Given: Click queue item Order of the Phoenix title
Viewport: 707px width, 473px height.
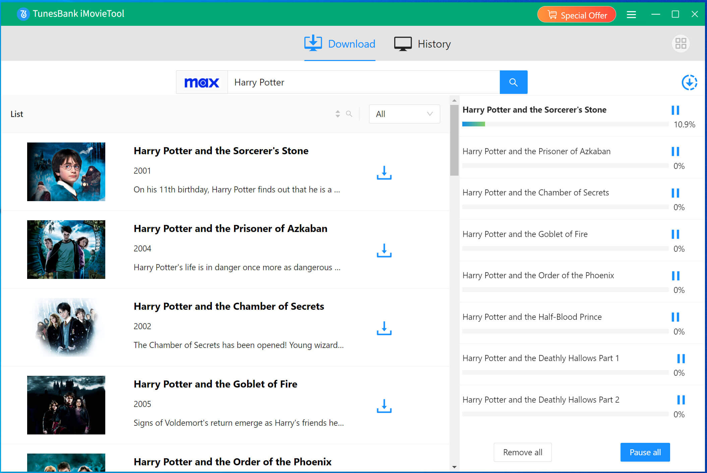Looking at the screenshot, I should click(x=538, y=275).
